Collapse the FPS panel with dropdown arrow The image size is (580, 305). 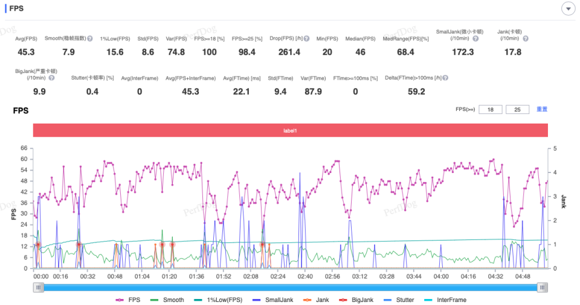(568, 8)
